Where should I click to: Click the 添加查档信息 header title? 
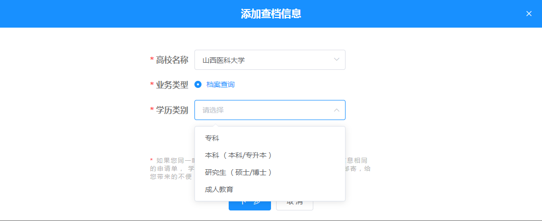(271, 14)
